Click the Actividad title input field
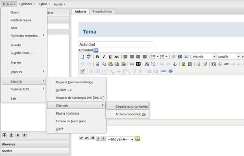The image size is (244, 156). 116,44
